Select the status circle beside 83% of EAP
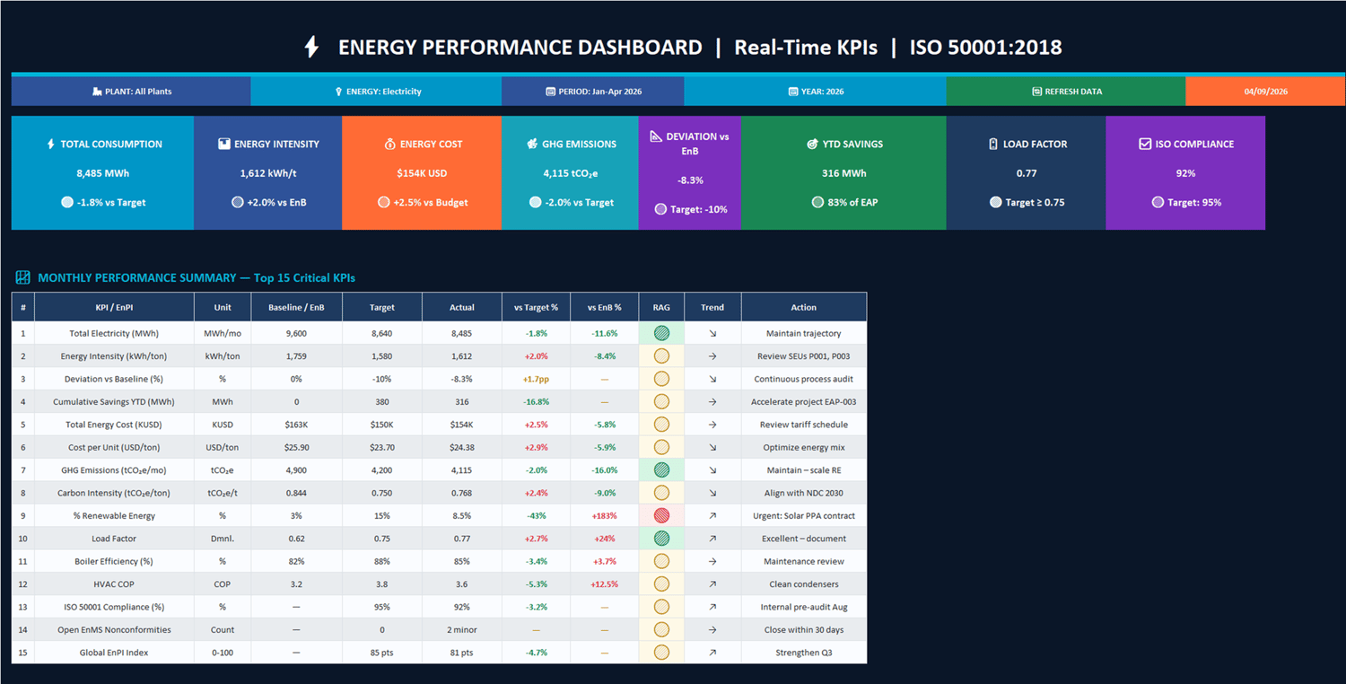 (x=817, y=202)
